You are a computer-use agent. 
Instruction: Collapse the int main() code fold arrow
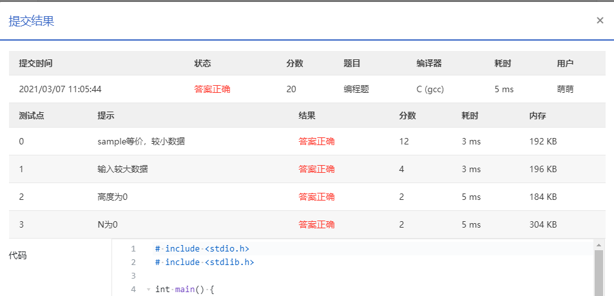[x=148, y=290]
